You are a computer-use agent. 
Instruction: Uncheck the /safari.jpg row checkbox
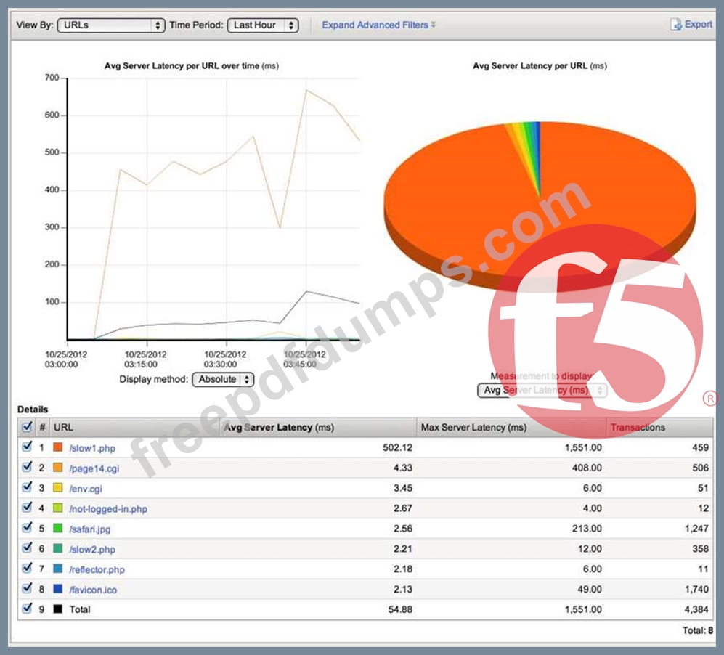click(x=27, y=528)
